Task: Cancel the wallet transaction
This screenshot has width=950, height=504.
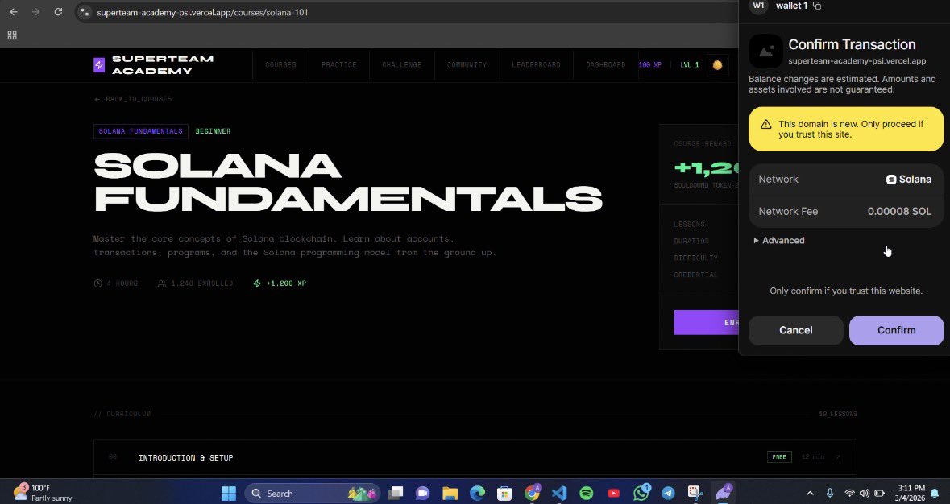Action: 795,330
